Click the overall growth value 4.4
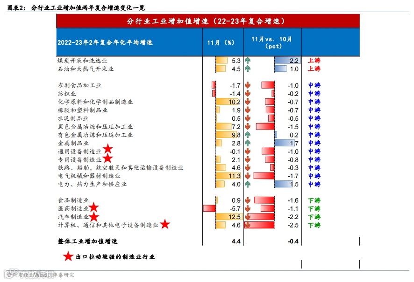Viewport: 414px width, 282px height. 236,241
